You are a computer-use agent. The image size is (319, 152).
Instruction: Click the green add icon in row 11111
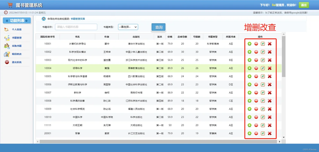click(x=249, y=125)
